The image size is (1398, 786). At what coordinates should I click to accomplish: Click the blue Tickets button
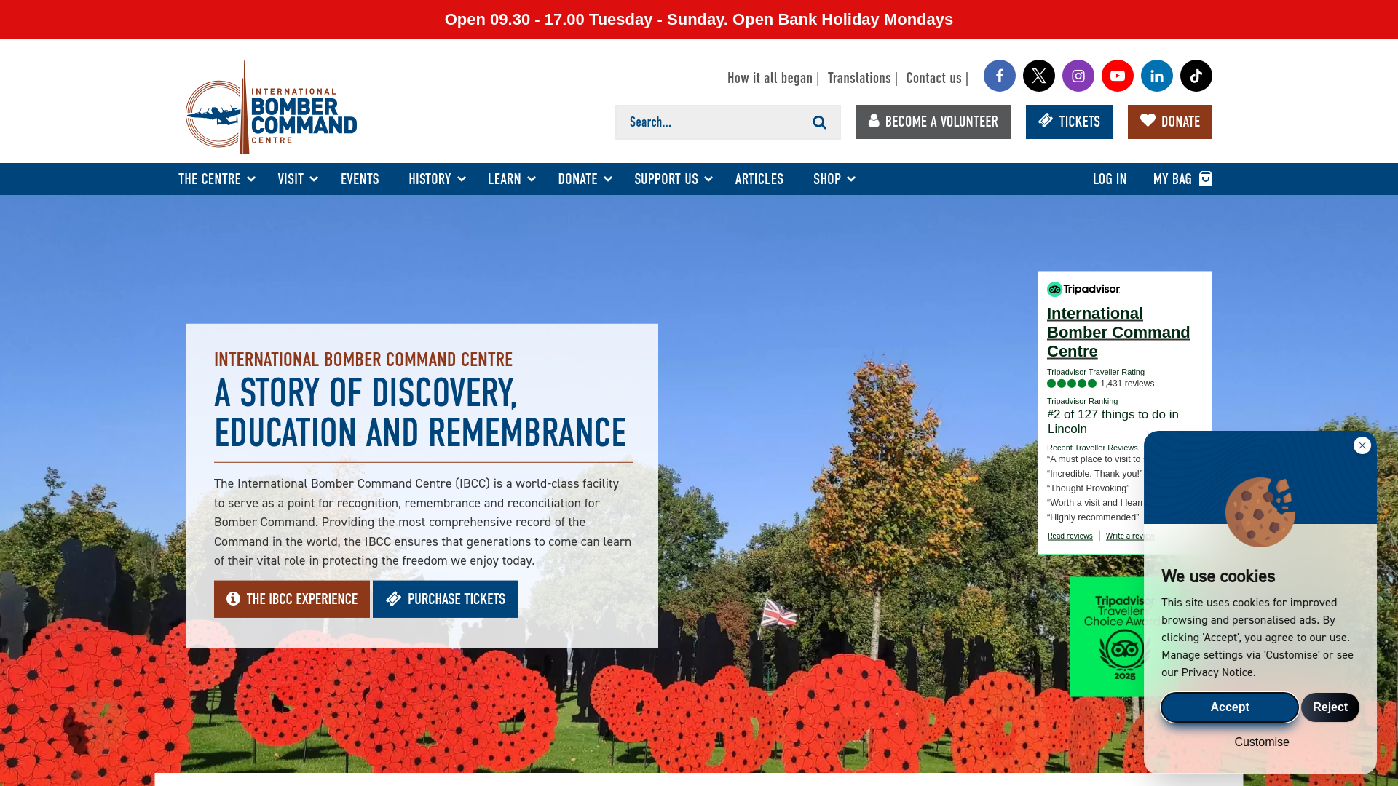pyautogui.click(x=1069, y=122)
